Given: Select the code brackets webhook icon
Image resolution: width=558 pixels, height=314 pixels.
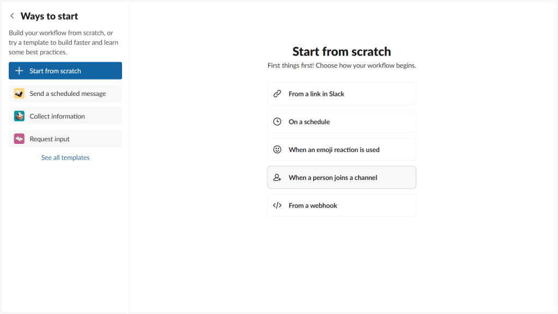Looking at the screenshot, I should click(277, 205).
